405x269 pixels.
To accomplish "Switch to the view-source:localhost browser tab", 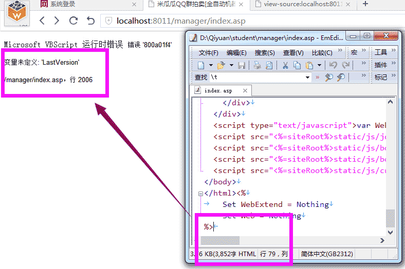I will click(x=302, y=5).
